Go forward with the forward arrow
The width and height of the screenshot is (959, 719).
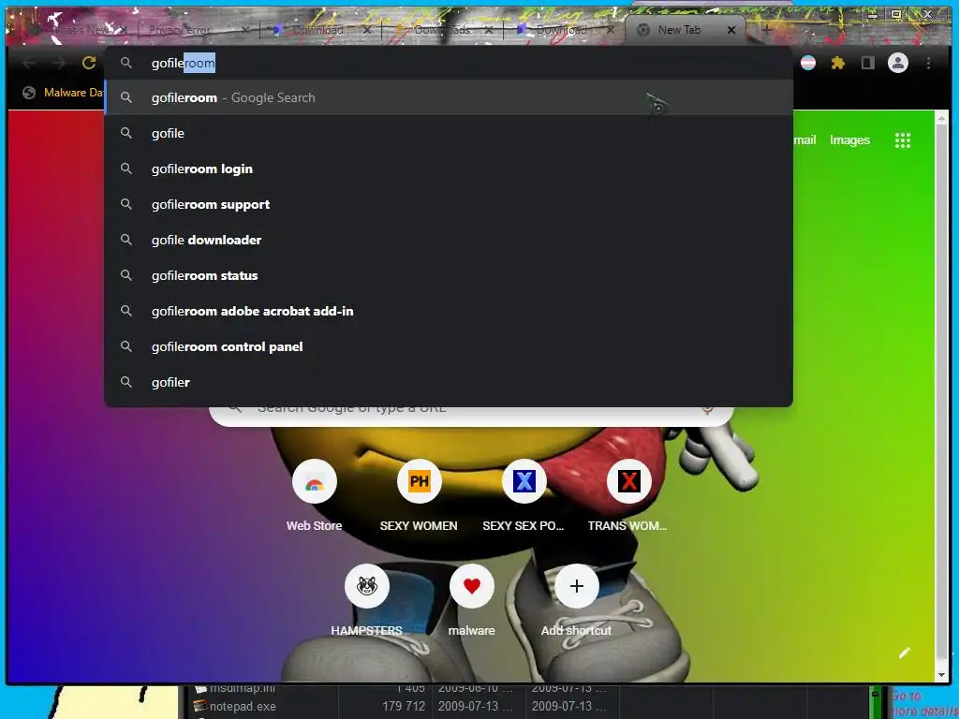pos(59,63)
